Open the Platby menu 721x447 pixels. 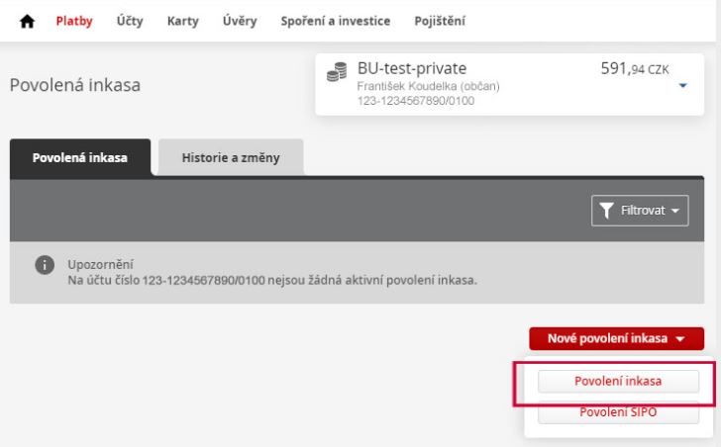click(x=74, y=21)
